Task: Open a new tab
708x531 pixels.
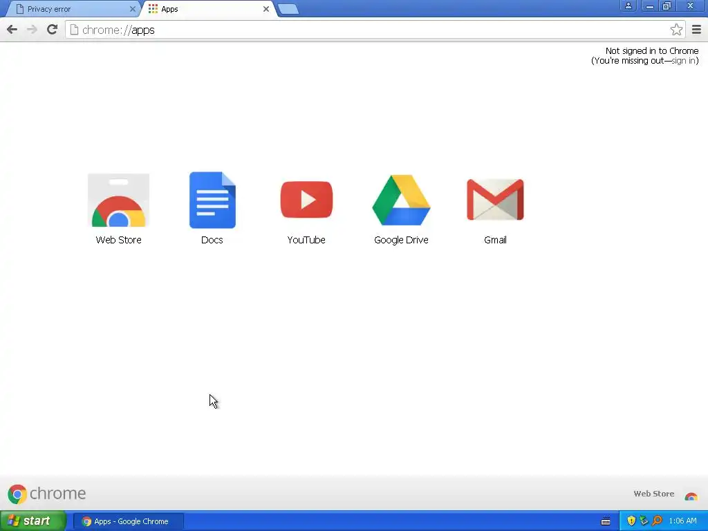Action: pos(288,9)
